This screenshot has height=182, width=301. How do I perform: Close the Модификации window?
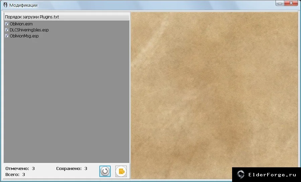[x=291, y=3]
